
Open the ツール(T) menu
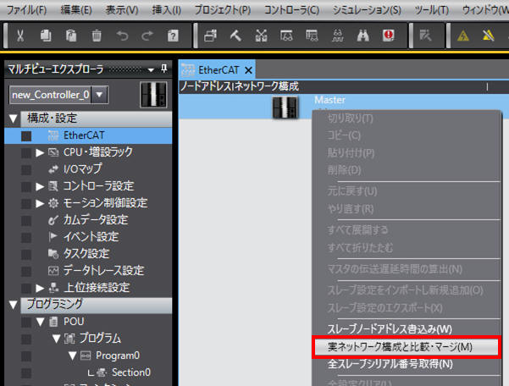point(431,10)
